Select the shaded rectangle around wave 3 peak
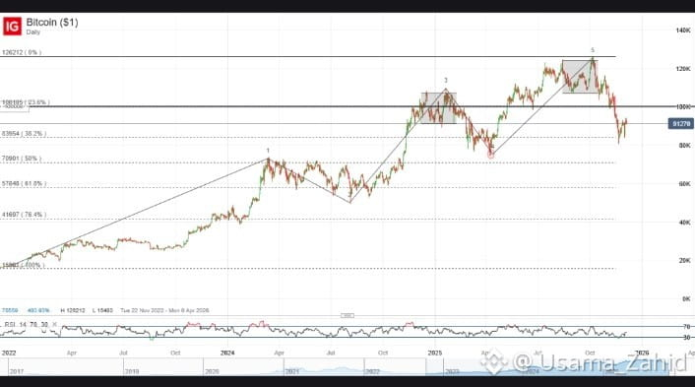 [438, 107]
